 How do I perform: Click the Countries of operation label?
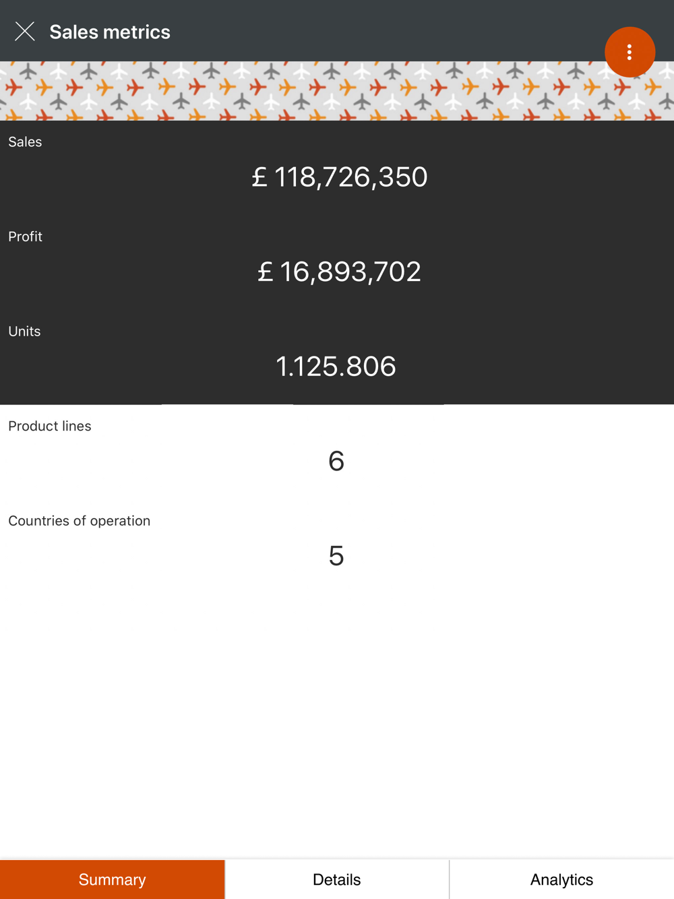(x=80, y=521)
